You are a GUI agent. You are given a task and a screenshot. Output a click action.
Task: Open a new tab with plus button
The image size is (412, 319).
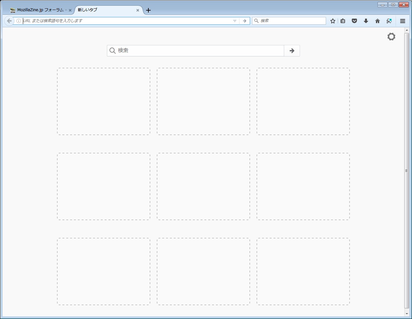click(148, 10)
